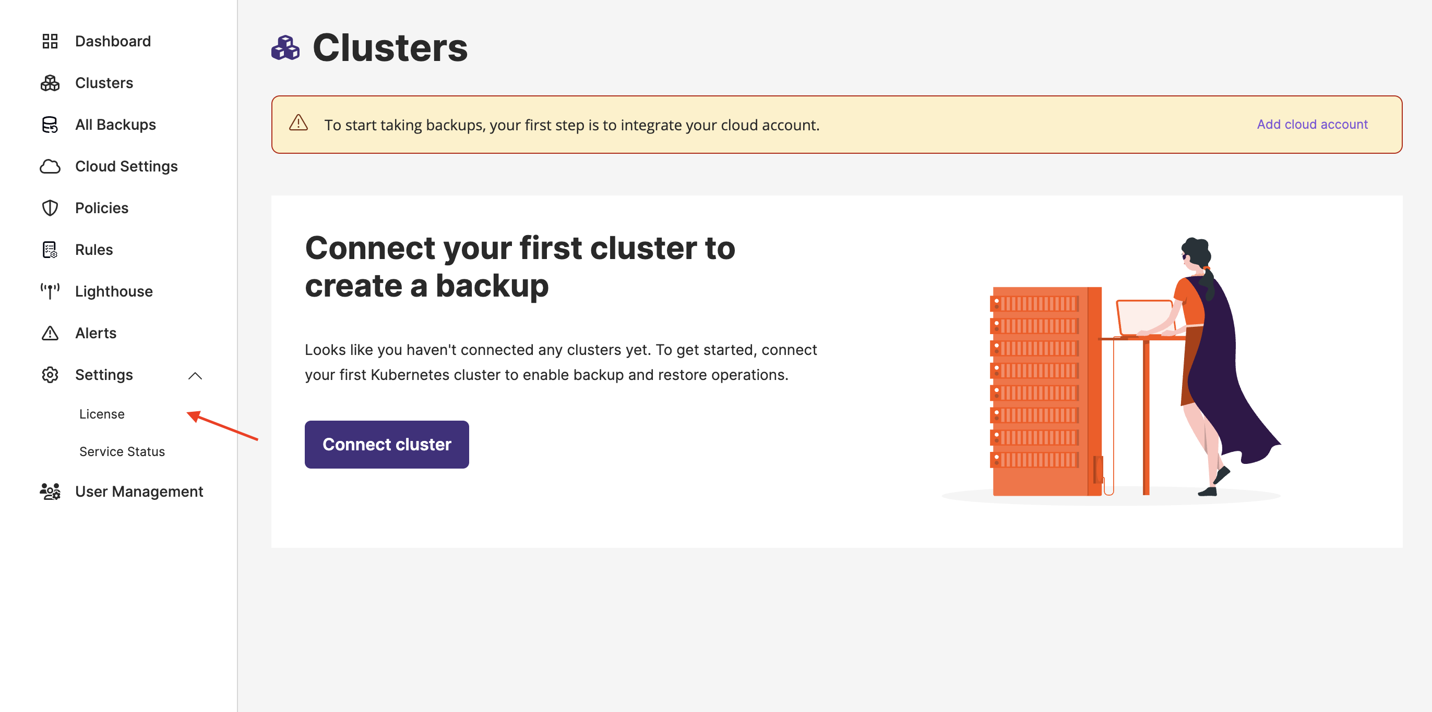Image resolution: width=1432 pixels, height=712 pixels.
Task: Open Service Status under Settings
Action: (x=122, y=451)
